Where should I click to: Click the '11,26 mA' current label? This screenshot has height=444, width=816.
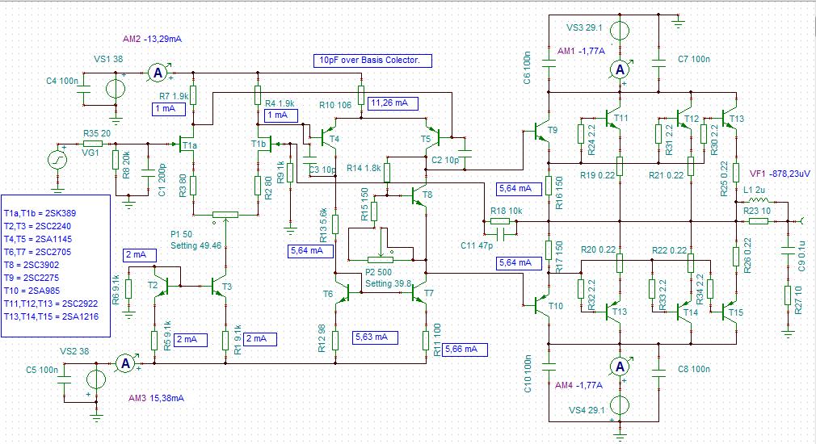tap(393, 103)
